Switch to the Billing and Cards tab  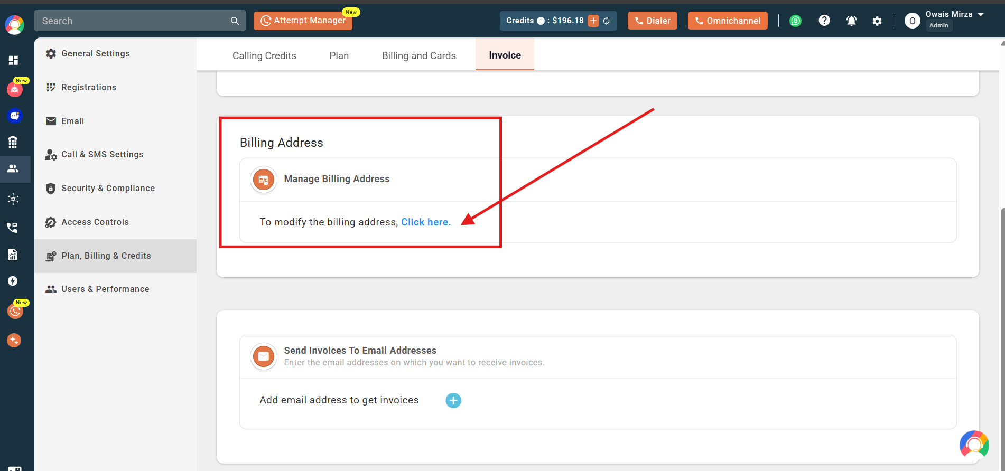click(x=419, y=55)
